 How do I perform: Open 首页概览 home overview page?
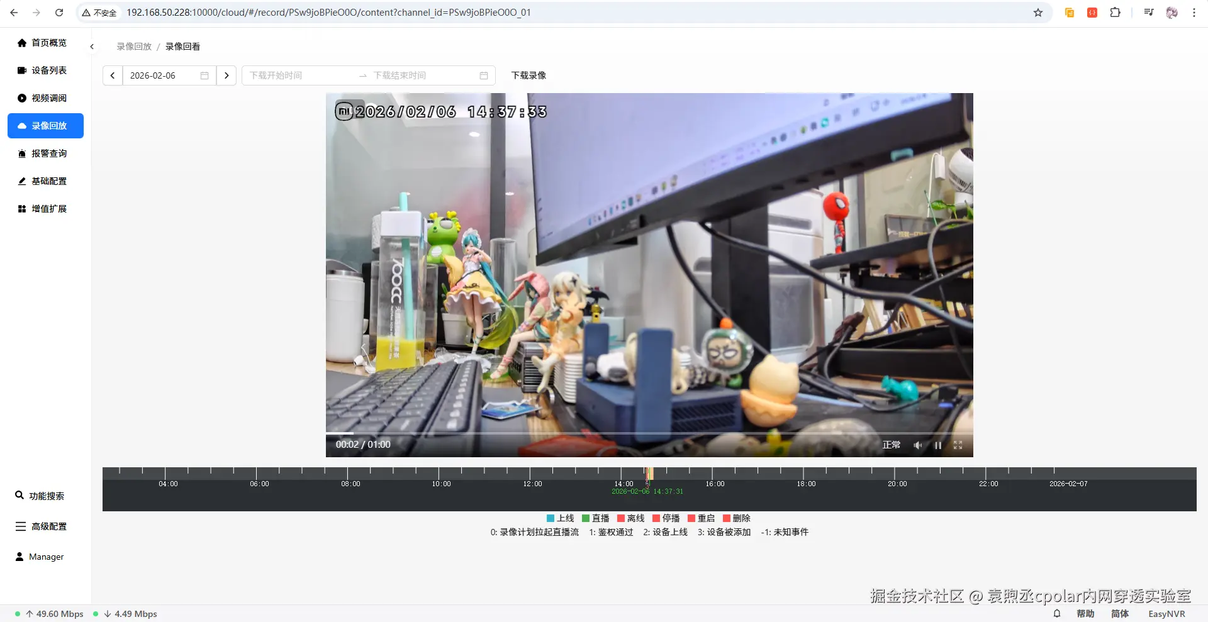[x=42, y=43]
